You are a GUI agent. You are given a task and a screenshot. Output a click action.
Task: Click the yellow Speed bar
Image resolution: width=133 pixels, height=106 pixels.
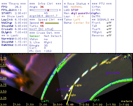tap(52, 23)
